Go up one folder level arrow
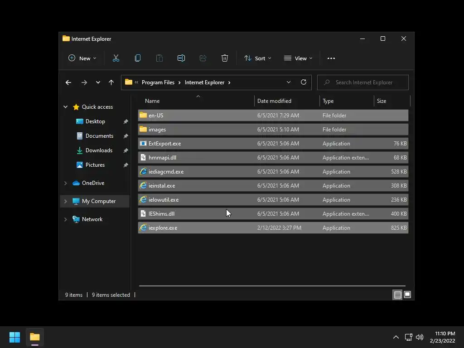The height and width of the screenshot is (348, 464). pos(111,82)
